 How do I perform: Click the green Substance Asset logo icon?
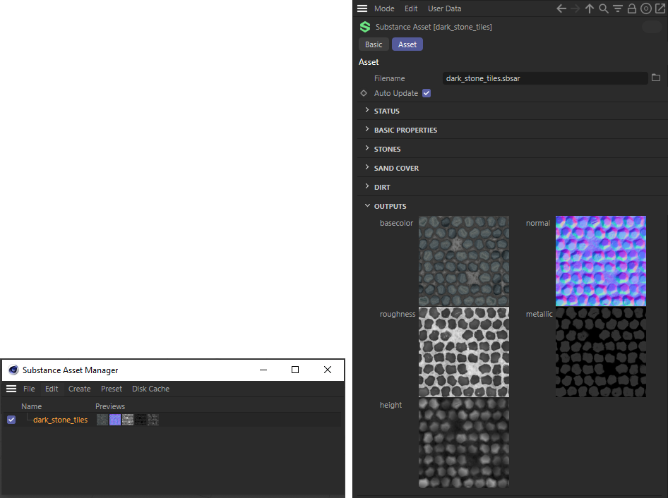(365, 27)
